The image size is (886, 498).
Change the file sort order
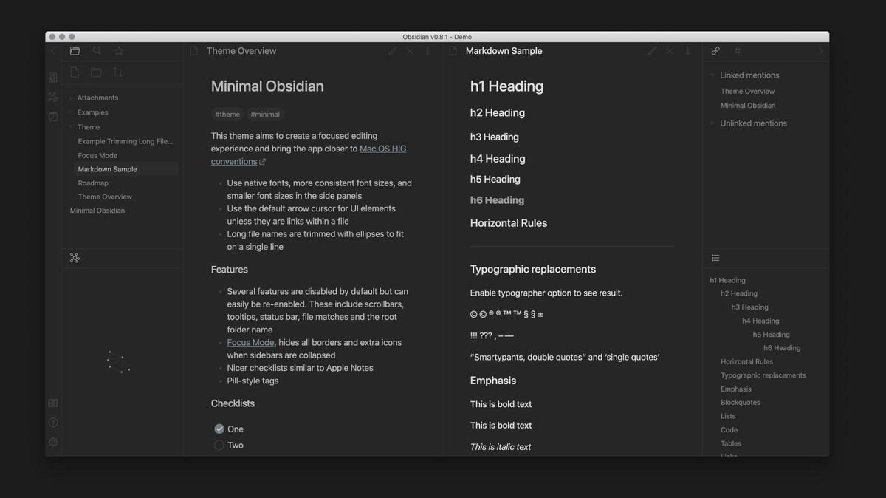click(x=117, y=72)
